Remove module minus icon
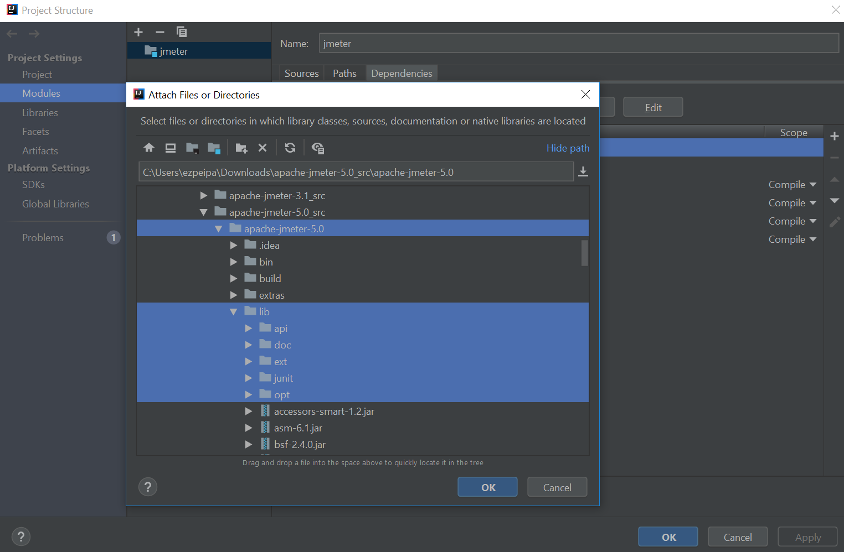Screen dimensions: 844x552 [160, 32]
